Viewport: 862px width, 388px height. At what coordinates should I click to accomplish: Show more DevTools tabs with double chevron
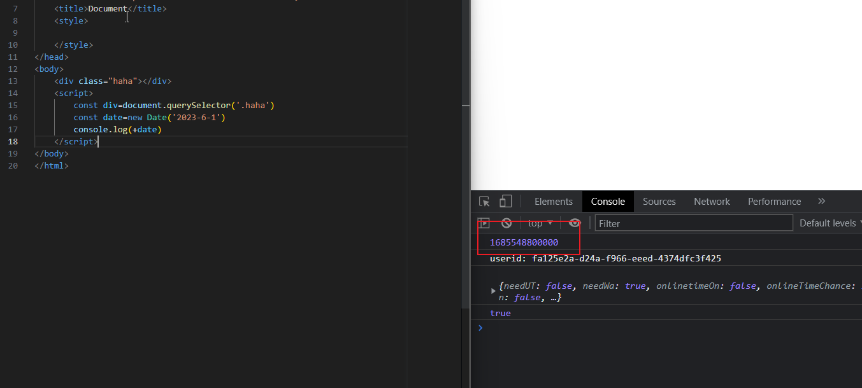coord(821,202)
